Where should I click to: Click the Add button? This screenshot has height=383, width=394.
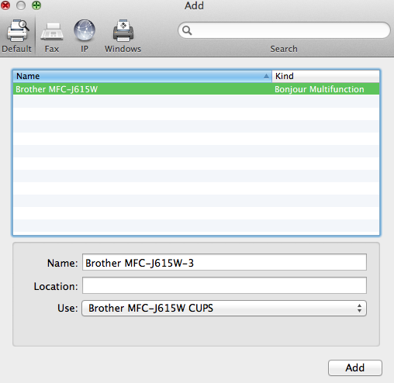pos(355,367)
